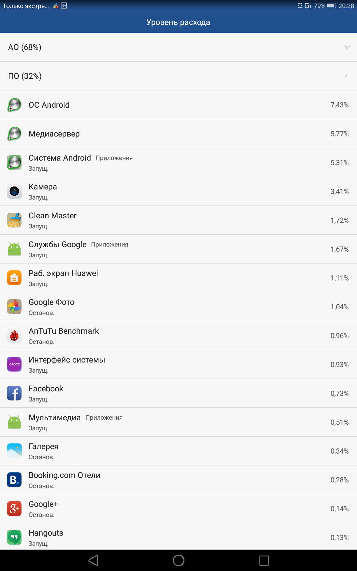
Task: Select the Медиасервер list item
Action: (178, 134)
